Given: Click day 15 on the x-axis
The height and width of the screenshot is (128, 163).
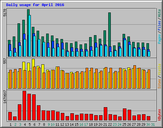Looking at the screenshot, I should click(76, 124).
